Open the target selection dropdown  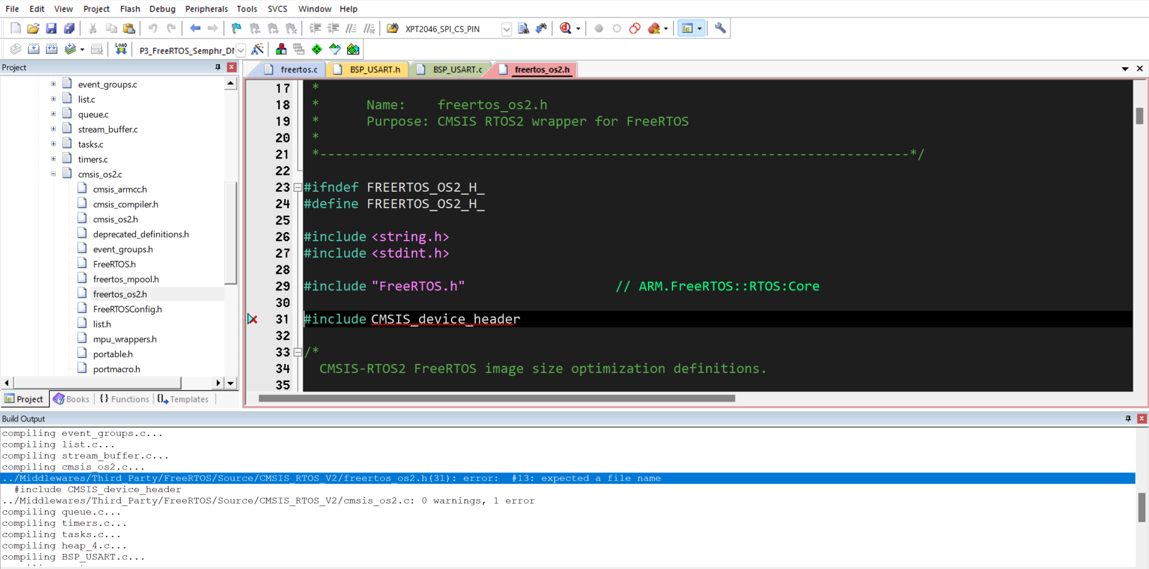click(241, 50)
